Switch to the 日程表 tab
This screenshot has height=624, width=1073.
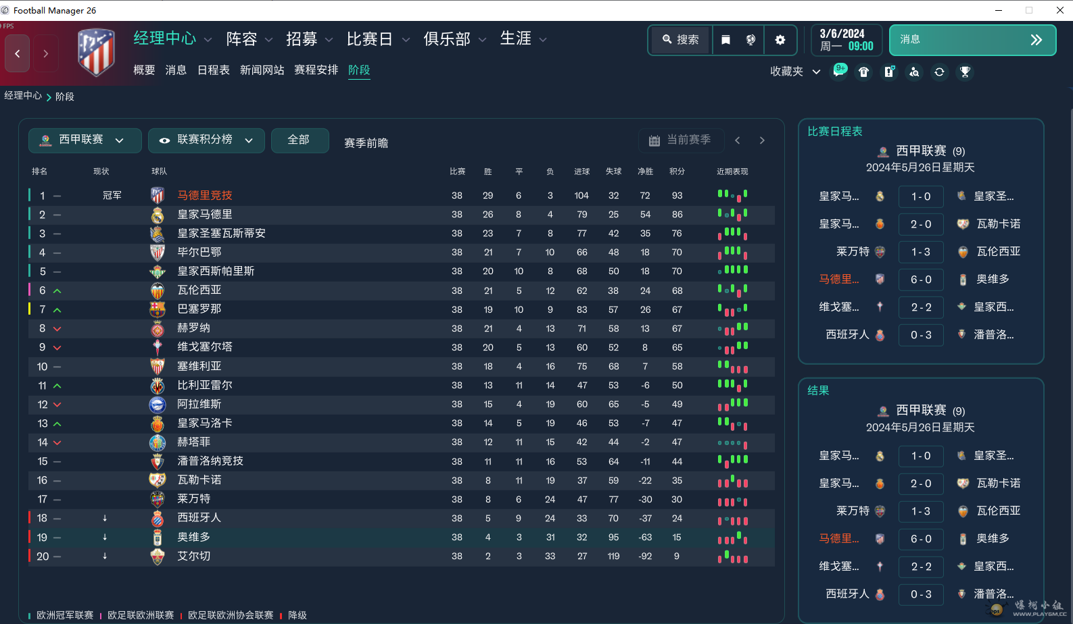click(x=213, y=70)
